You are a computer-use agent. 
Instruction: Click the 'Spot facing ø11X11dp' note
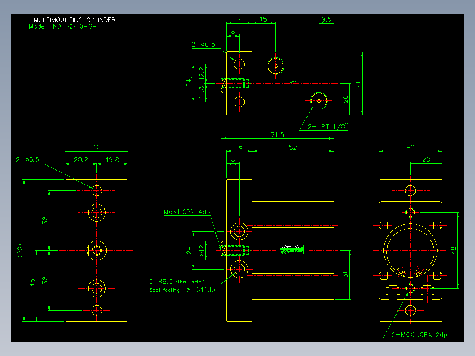pos(182,290)
